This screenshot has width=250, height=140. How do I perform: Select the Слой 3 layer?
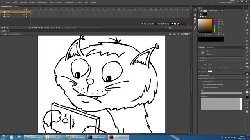pos(8,12)
